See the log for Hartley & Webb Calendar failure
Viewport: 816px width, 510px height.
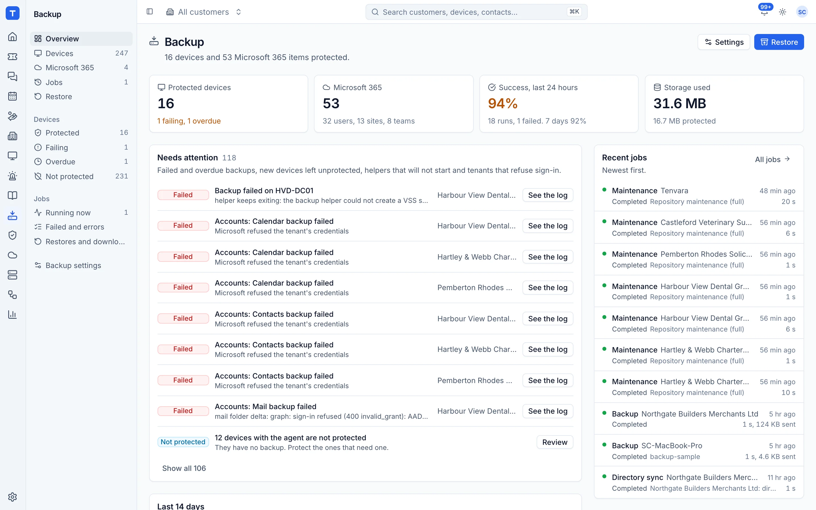click(x=548, y=257)
